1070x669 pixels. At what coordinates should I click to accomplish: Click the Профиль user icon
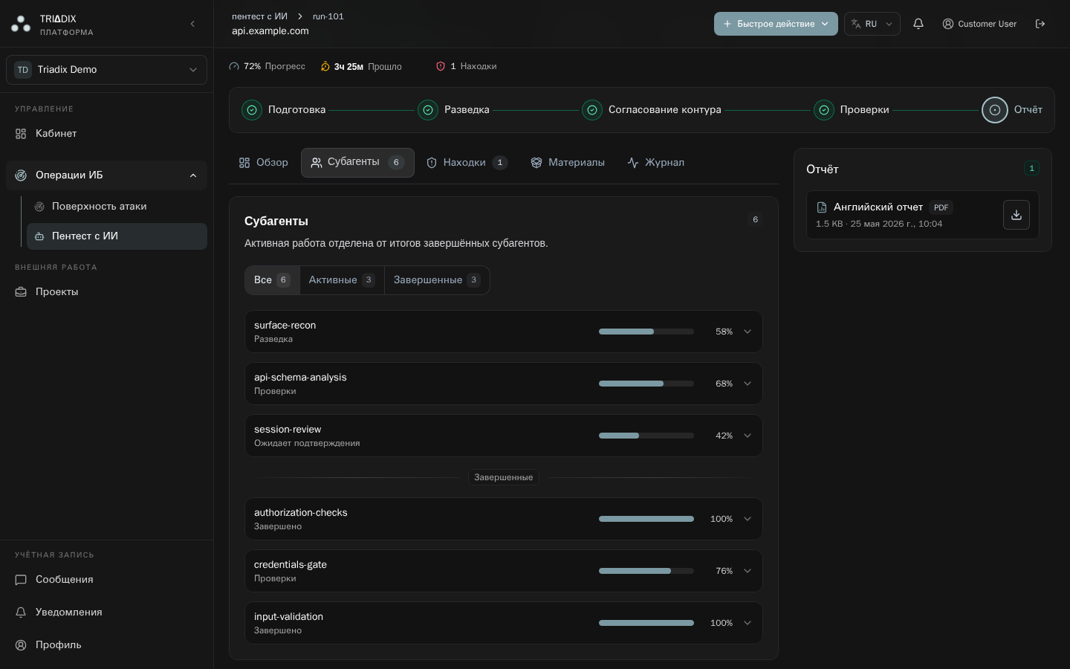pyautogui.click(x=21, y=645)
